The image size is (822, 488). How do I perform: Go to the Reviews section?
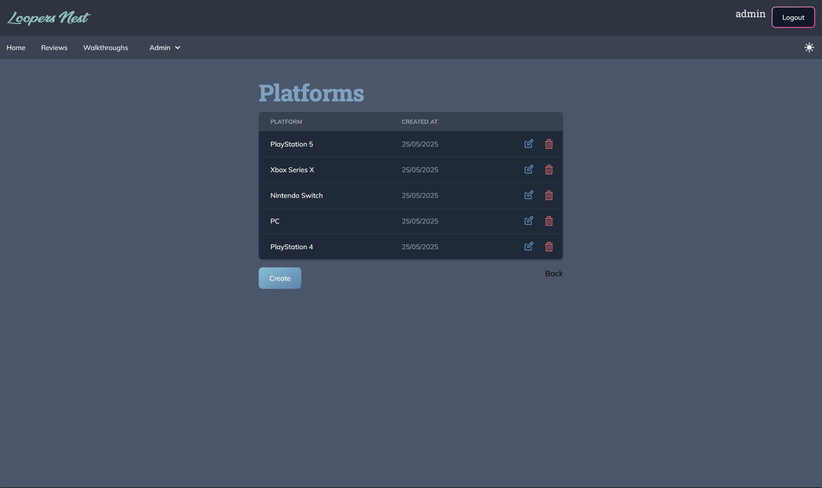(x=54, y=47)
